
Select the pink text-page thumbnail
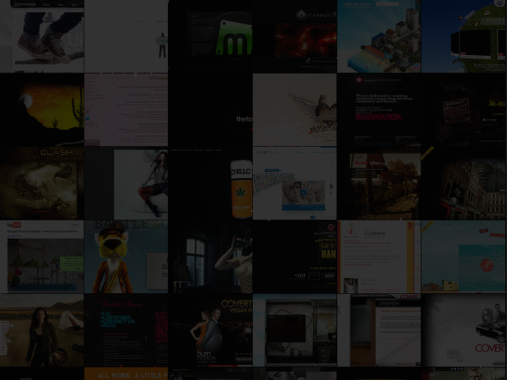click(126, 110)
